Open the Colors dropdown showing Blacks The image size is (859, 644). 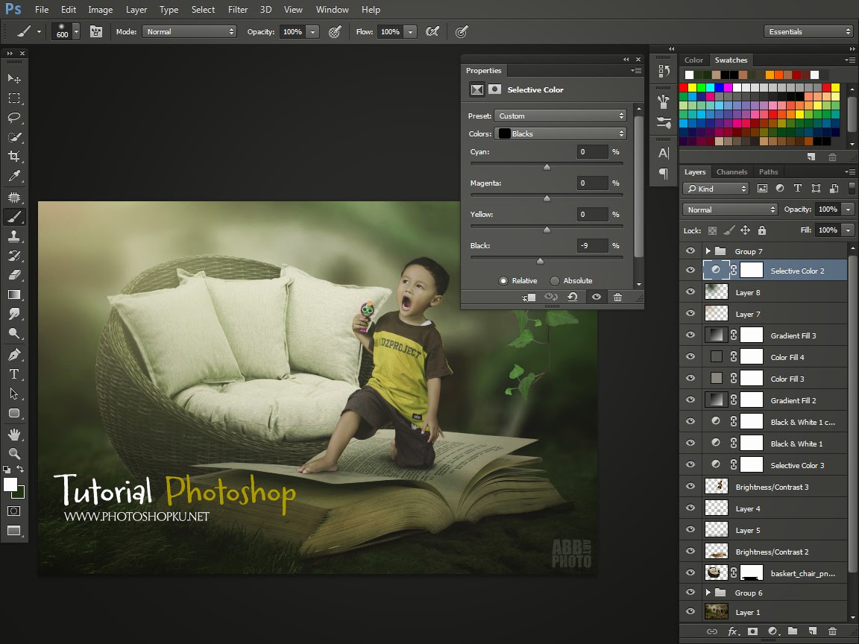[x=560, y=134]
